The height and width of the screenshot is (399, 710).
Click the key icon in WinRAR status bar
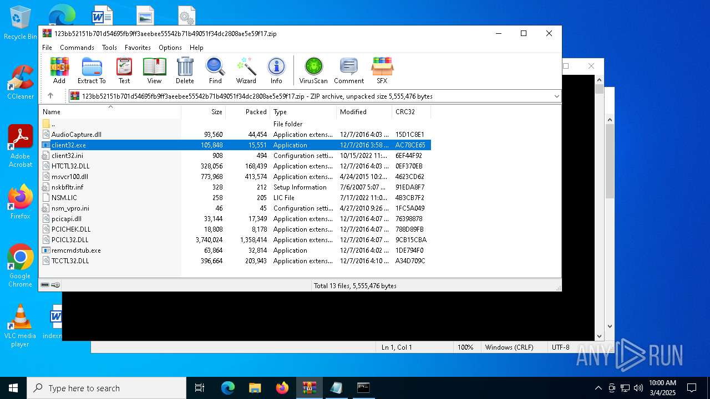(x=55, y=285)
